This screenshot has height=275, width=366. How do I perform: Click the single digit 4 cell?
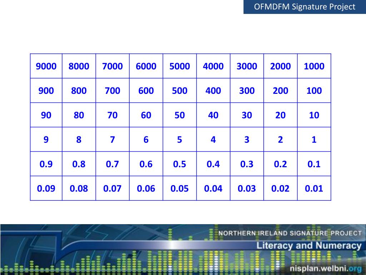coord(213,139)
